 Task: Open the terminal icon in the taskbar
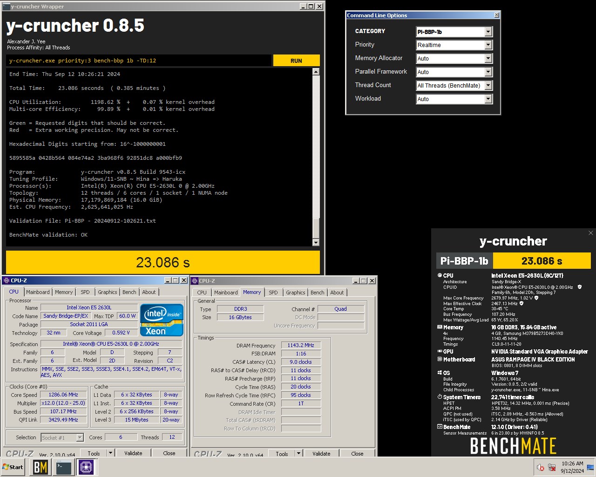(63, 467)
